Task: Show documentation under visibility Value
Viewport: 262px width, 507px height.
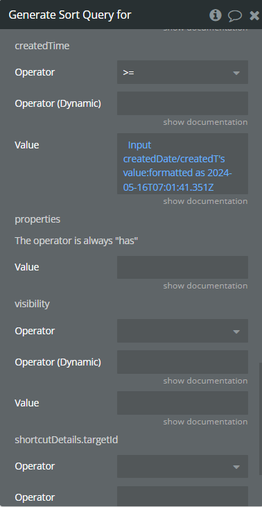Action: 205,422
